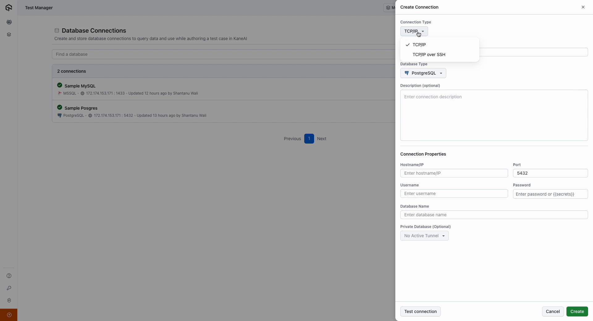The height and width of the screenshot is (321, 593).
Task: Click the '2 connections' header text
Action: coord(71,71)
